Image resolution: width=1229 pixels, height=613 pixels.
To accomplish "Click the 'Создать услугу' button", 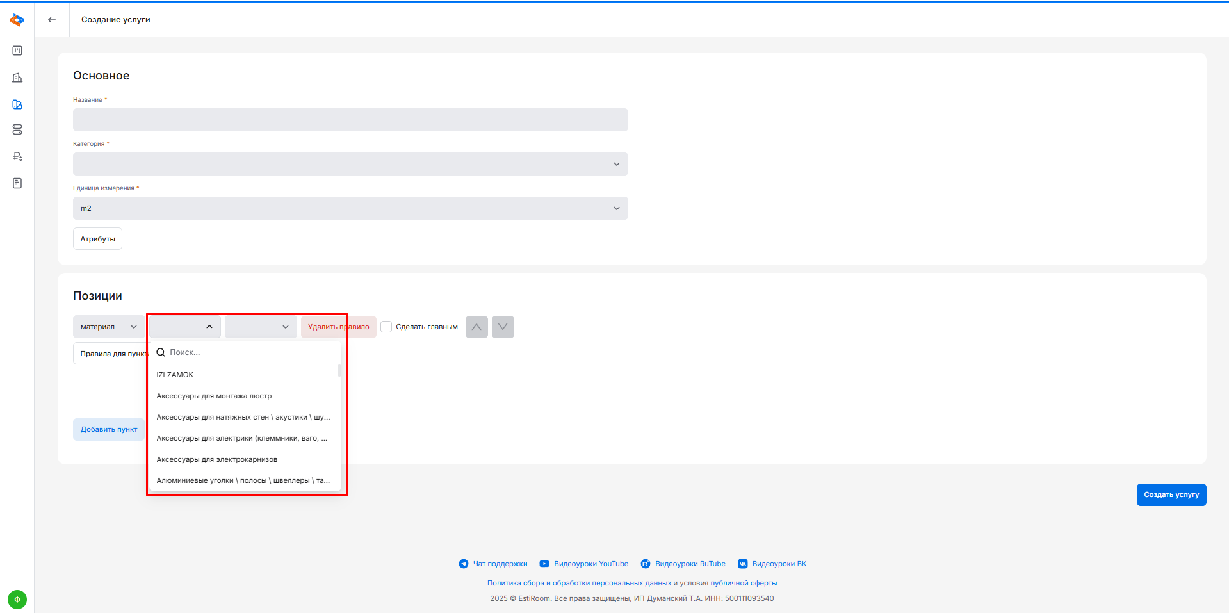I will (x=1171, y=494).
